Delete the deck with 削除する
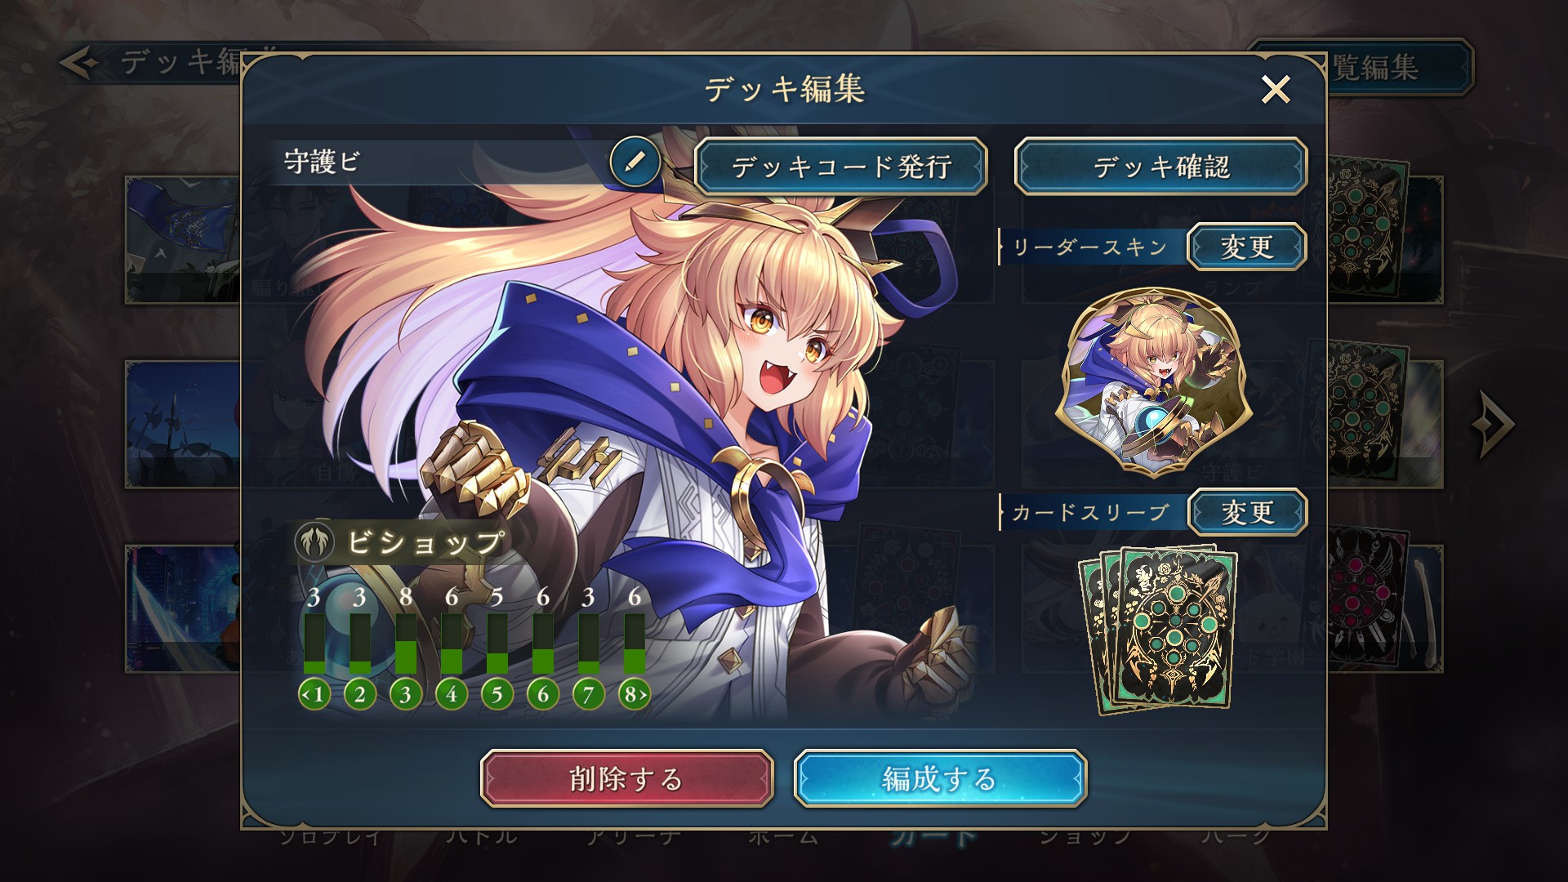 (x=626, y=778)
